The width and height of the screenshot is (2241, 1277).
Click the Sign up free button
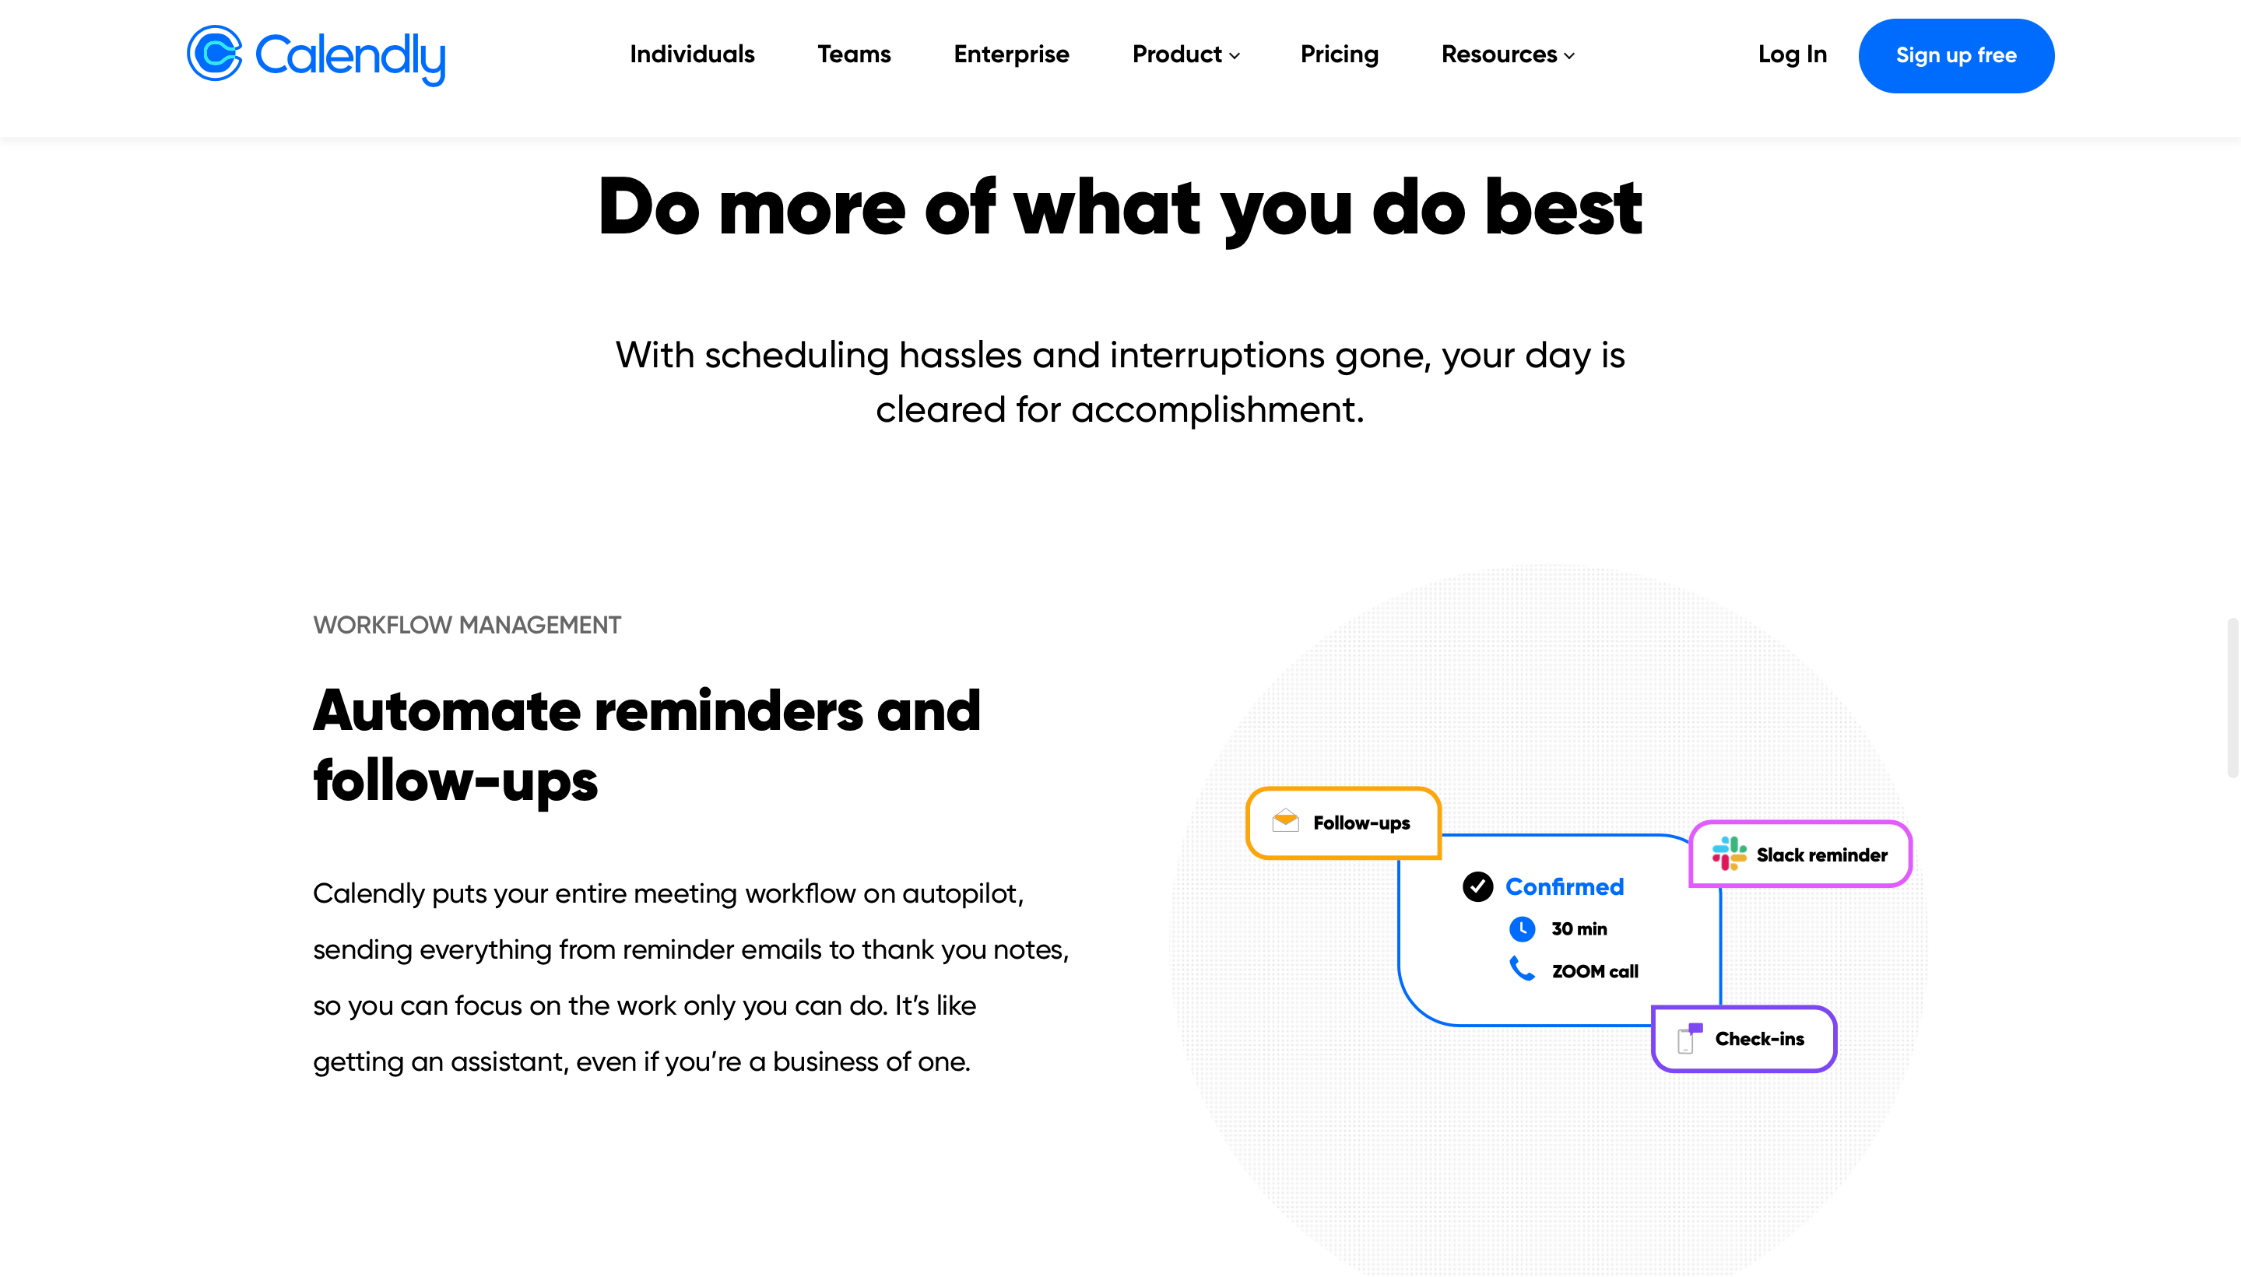click(x=1956, y=55)
